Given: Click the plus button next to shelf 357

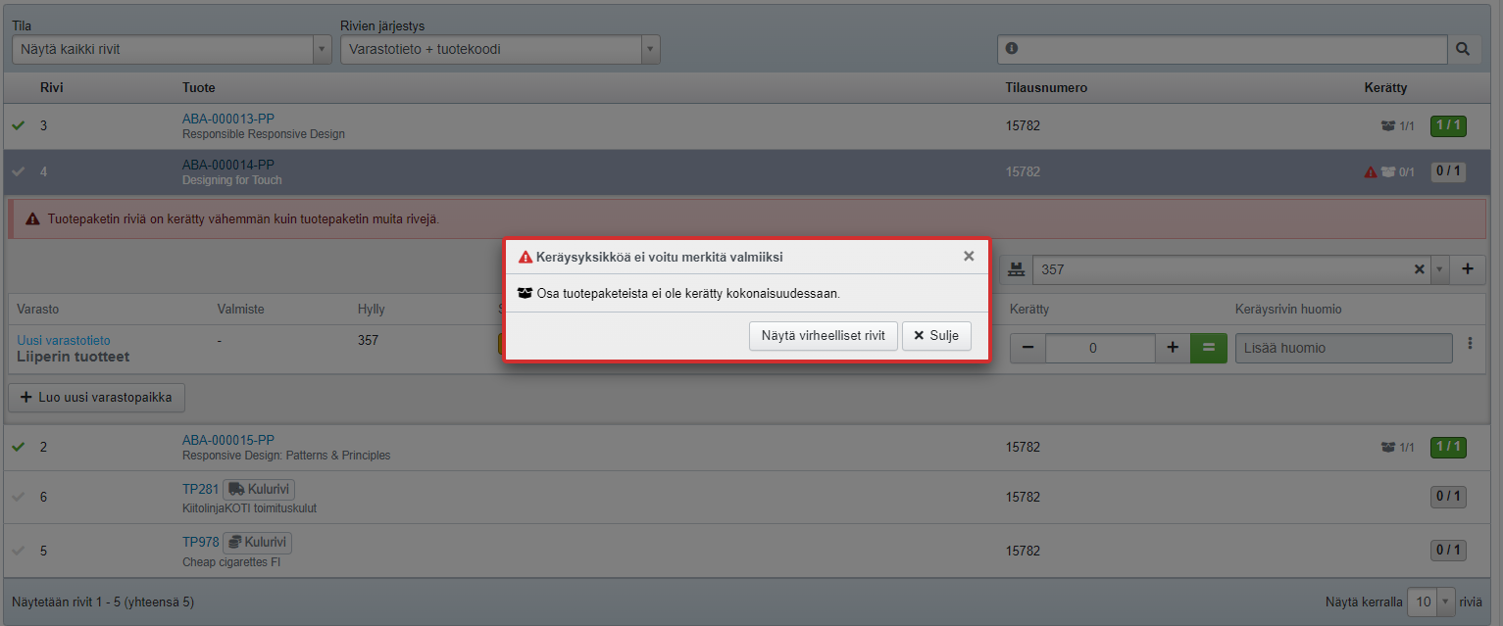Looking at the screenshot, I should 1467,269.
